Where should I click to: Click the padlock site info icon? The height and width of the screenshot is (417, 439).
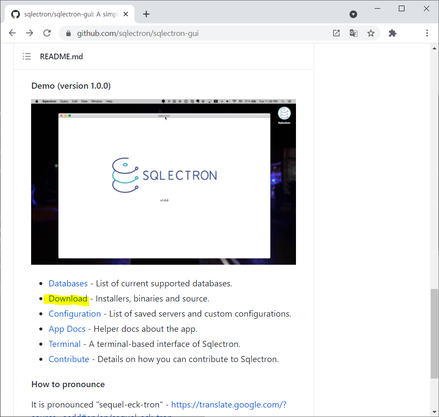click(x=68, y=33)
